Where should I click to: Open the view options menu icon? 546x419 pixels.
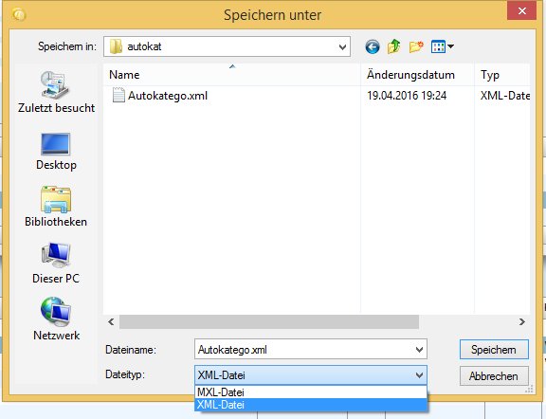(442, 46)
